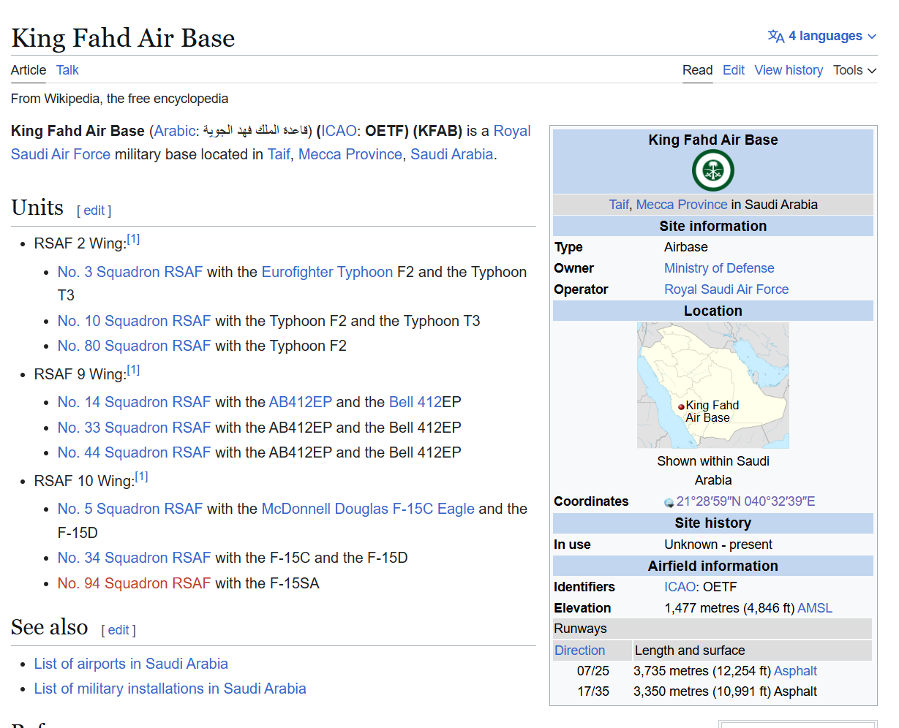Open the ICAO link in intro paragraph
The width and height of the screenshot is (899, 728).
pyautogui.click(x=339, y=131)
